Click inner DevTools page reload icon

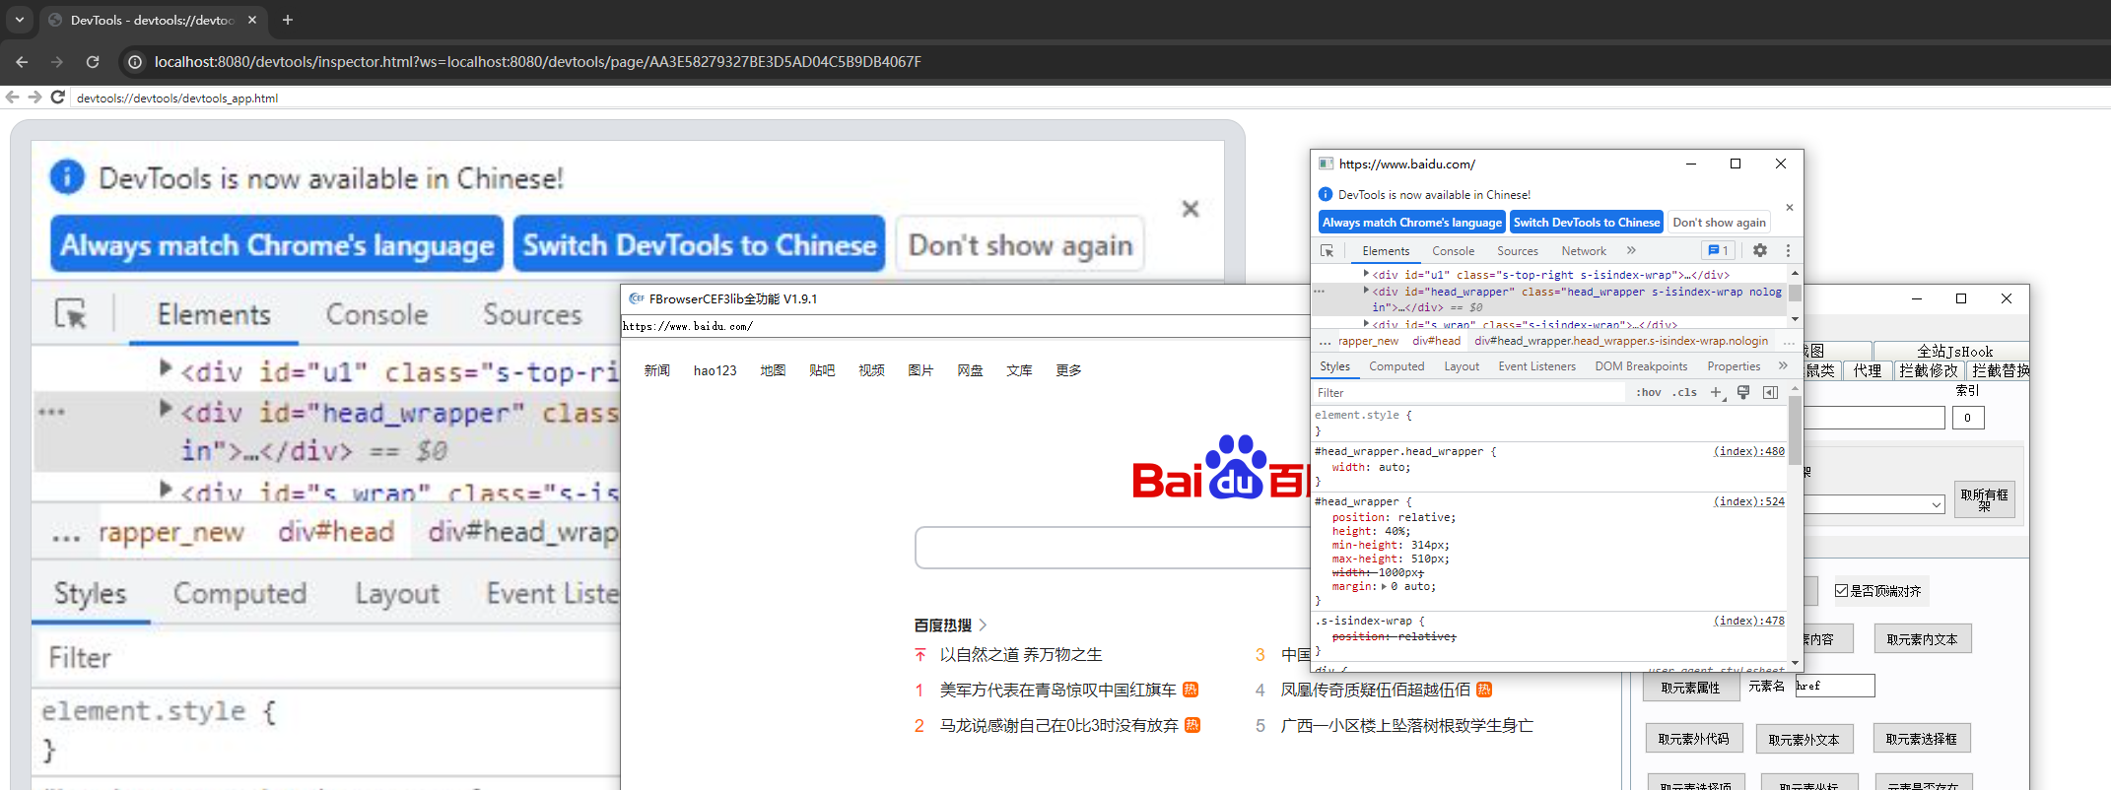pos(57,98)
